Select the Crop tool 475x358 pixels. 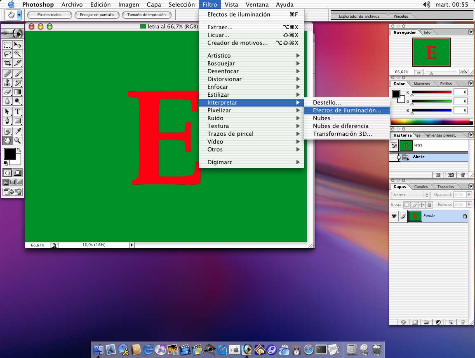(x=7, y=63)
